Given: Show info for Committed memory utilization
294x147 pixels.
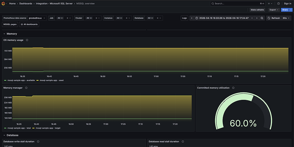Looking at the screenshot, I should point(233,88).
